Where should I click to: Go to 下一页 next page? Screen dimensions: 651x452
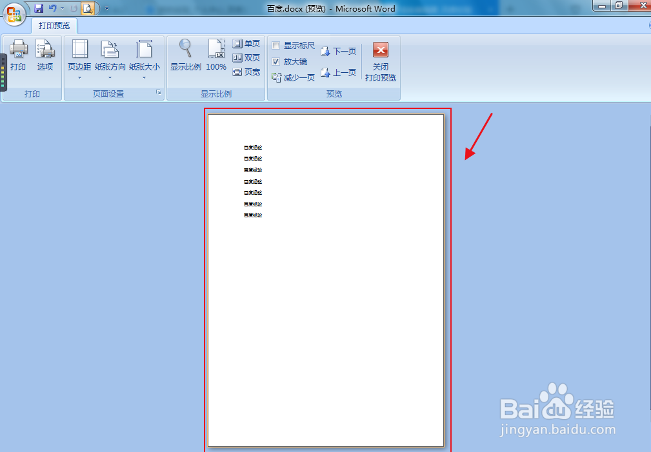[x=338, y=52]
